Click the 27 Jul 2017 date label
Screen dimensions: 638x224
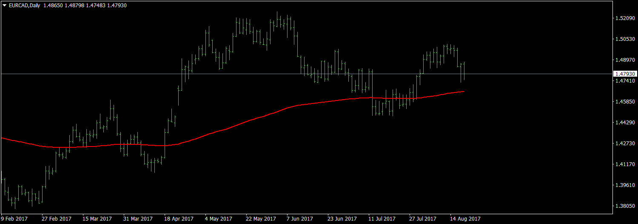[x=423, y=219]
